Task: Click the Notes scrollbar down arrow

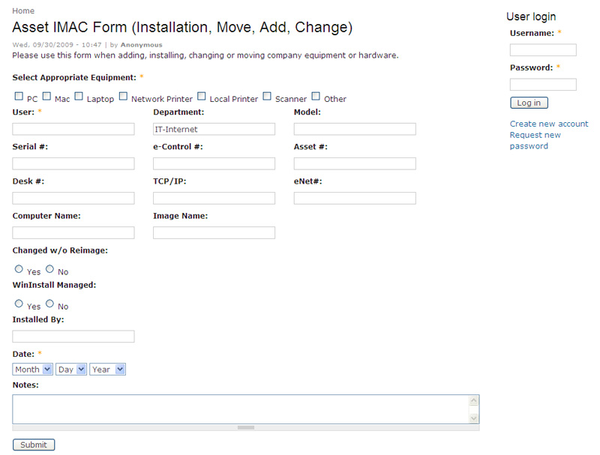Action: click(x=474, y=418)
